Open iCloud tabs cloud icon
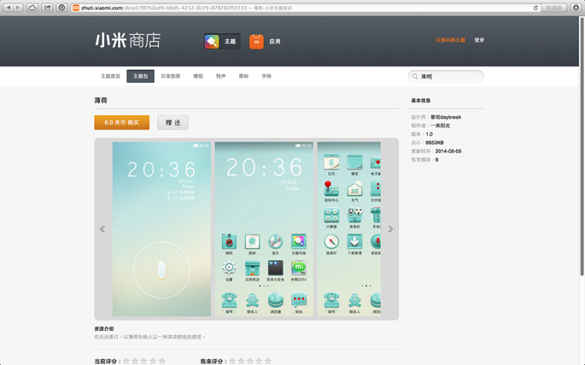Image resolution: width=585 pixels, height=365 pixels. click(32, 7)
